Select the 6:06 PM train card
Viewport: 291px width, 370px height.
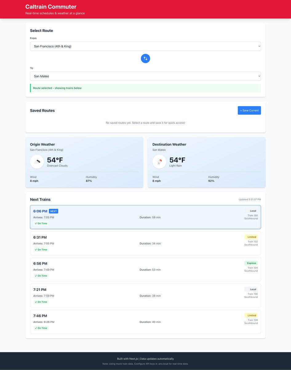[145, 217]
